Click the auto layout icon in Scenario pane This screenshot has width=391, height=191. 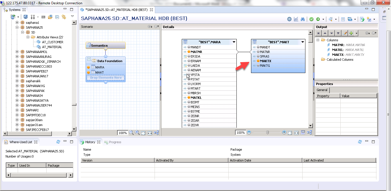coord(156,133)
